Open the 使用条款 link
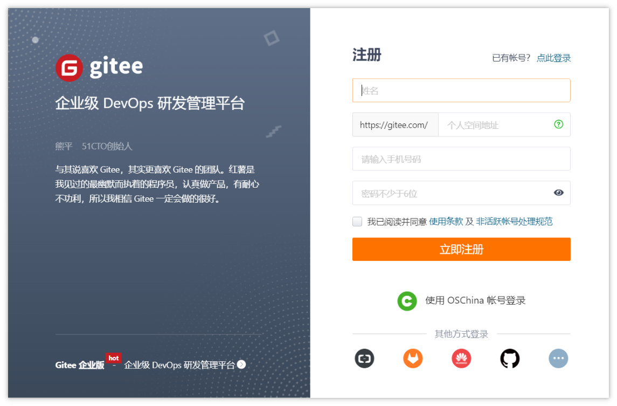This screenshot has height=406, width=617. tap(446, 221)
